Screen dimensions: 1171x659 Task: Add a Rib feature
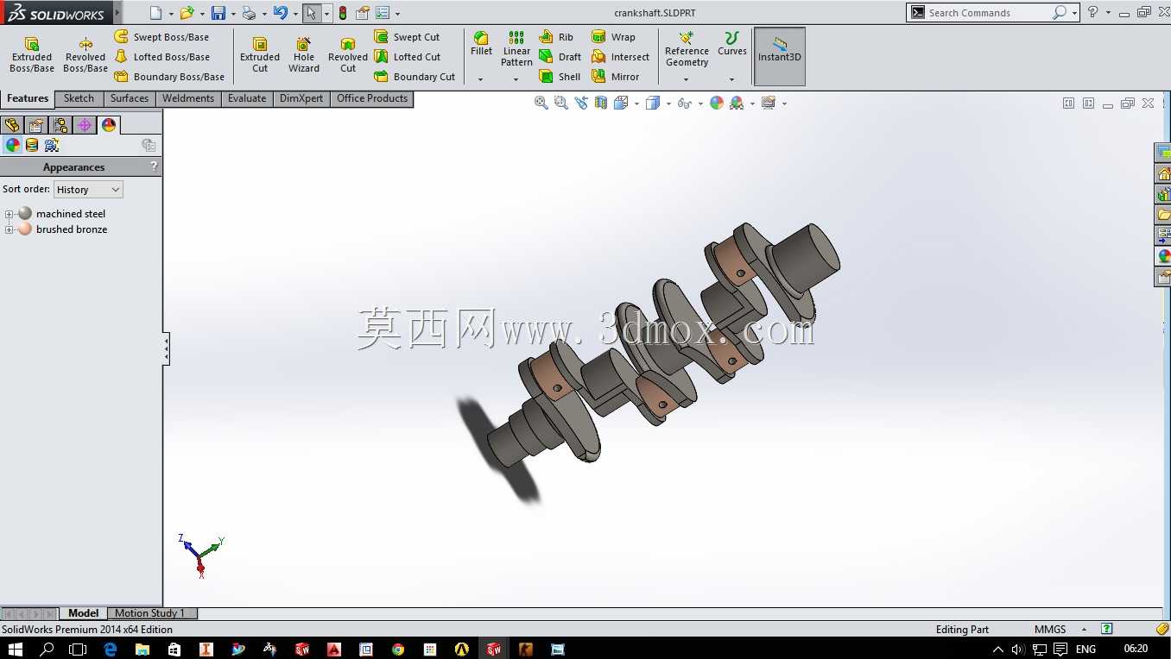click(x=556, y=37)
